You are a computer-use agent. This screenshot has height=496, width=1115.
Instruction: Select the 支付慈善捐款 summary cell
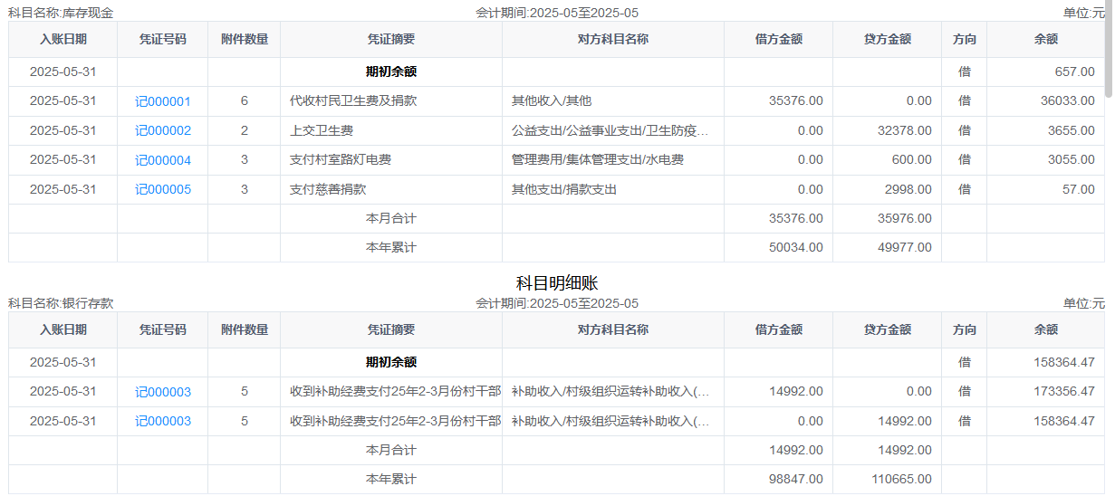(327, 189)
